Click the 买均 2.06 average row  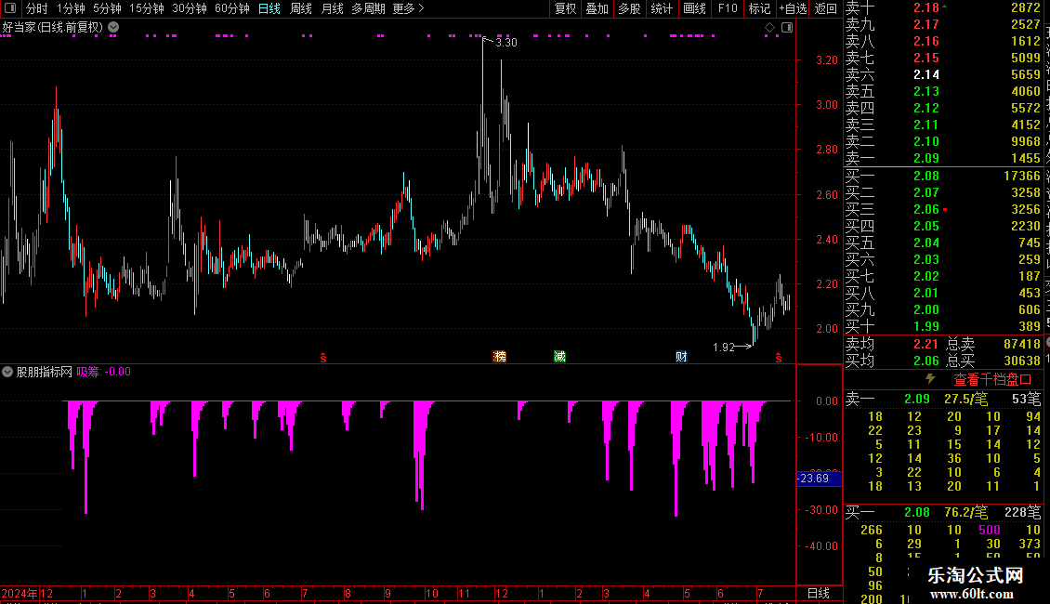892,361
